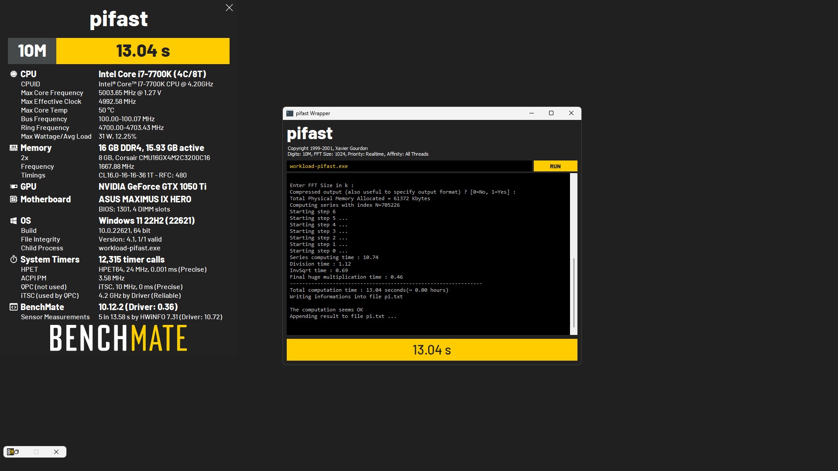This screenshot has width=838, height=471.
Task: Click console line Appending result to file pi.txt
Action: click(x=343, y=316)
